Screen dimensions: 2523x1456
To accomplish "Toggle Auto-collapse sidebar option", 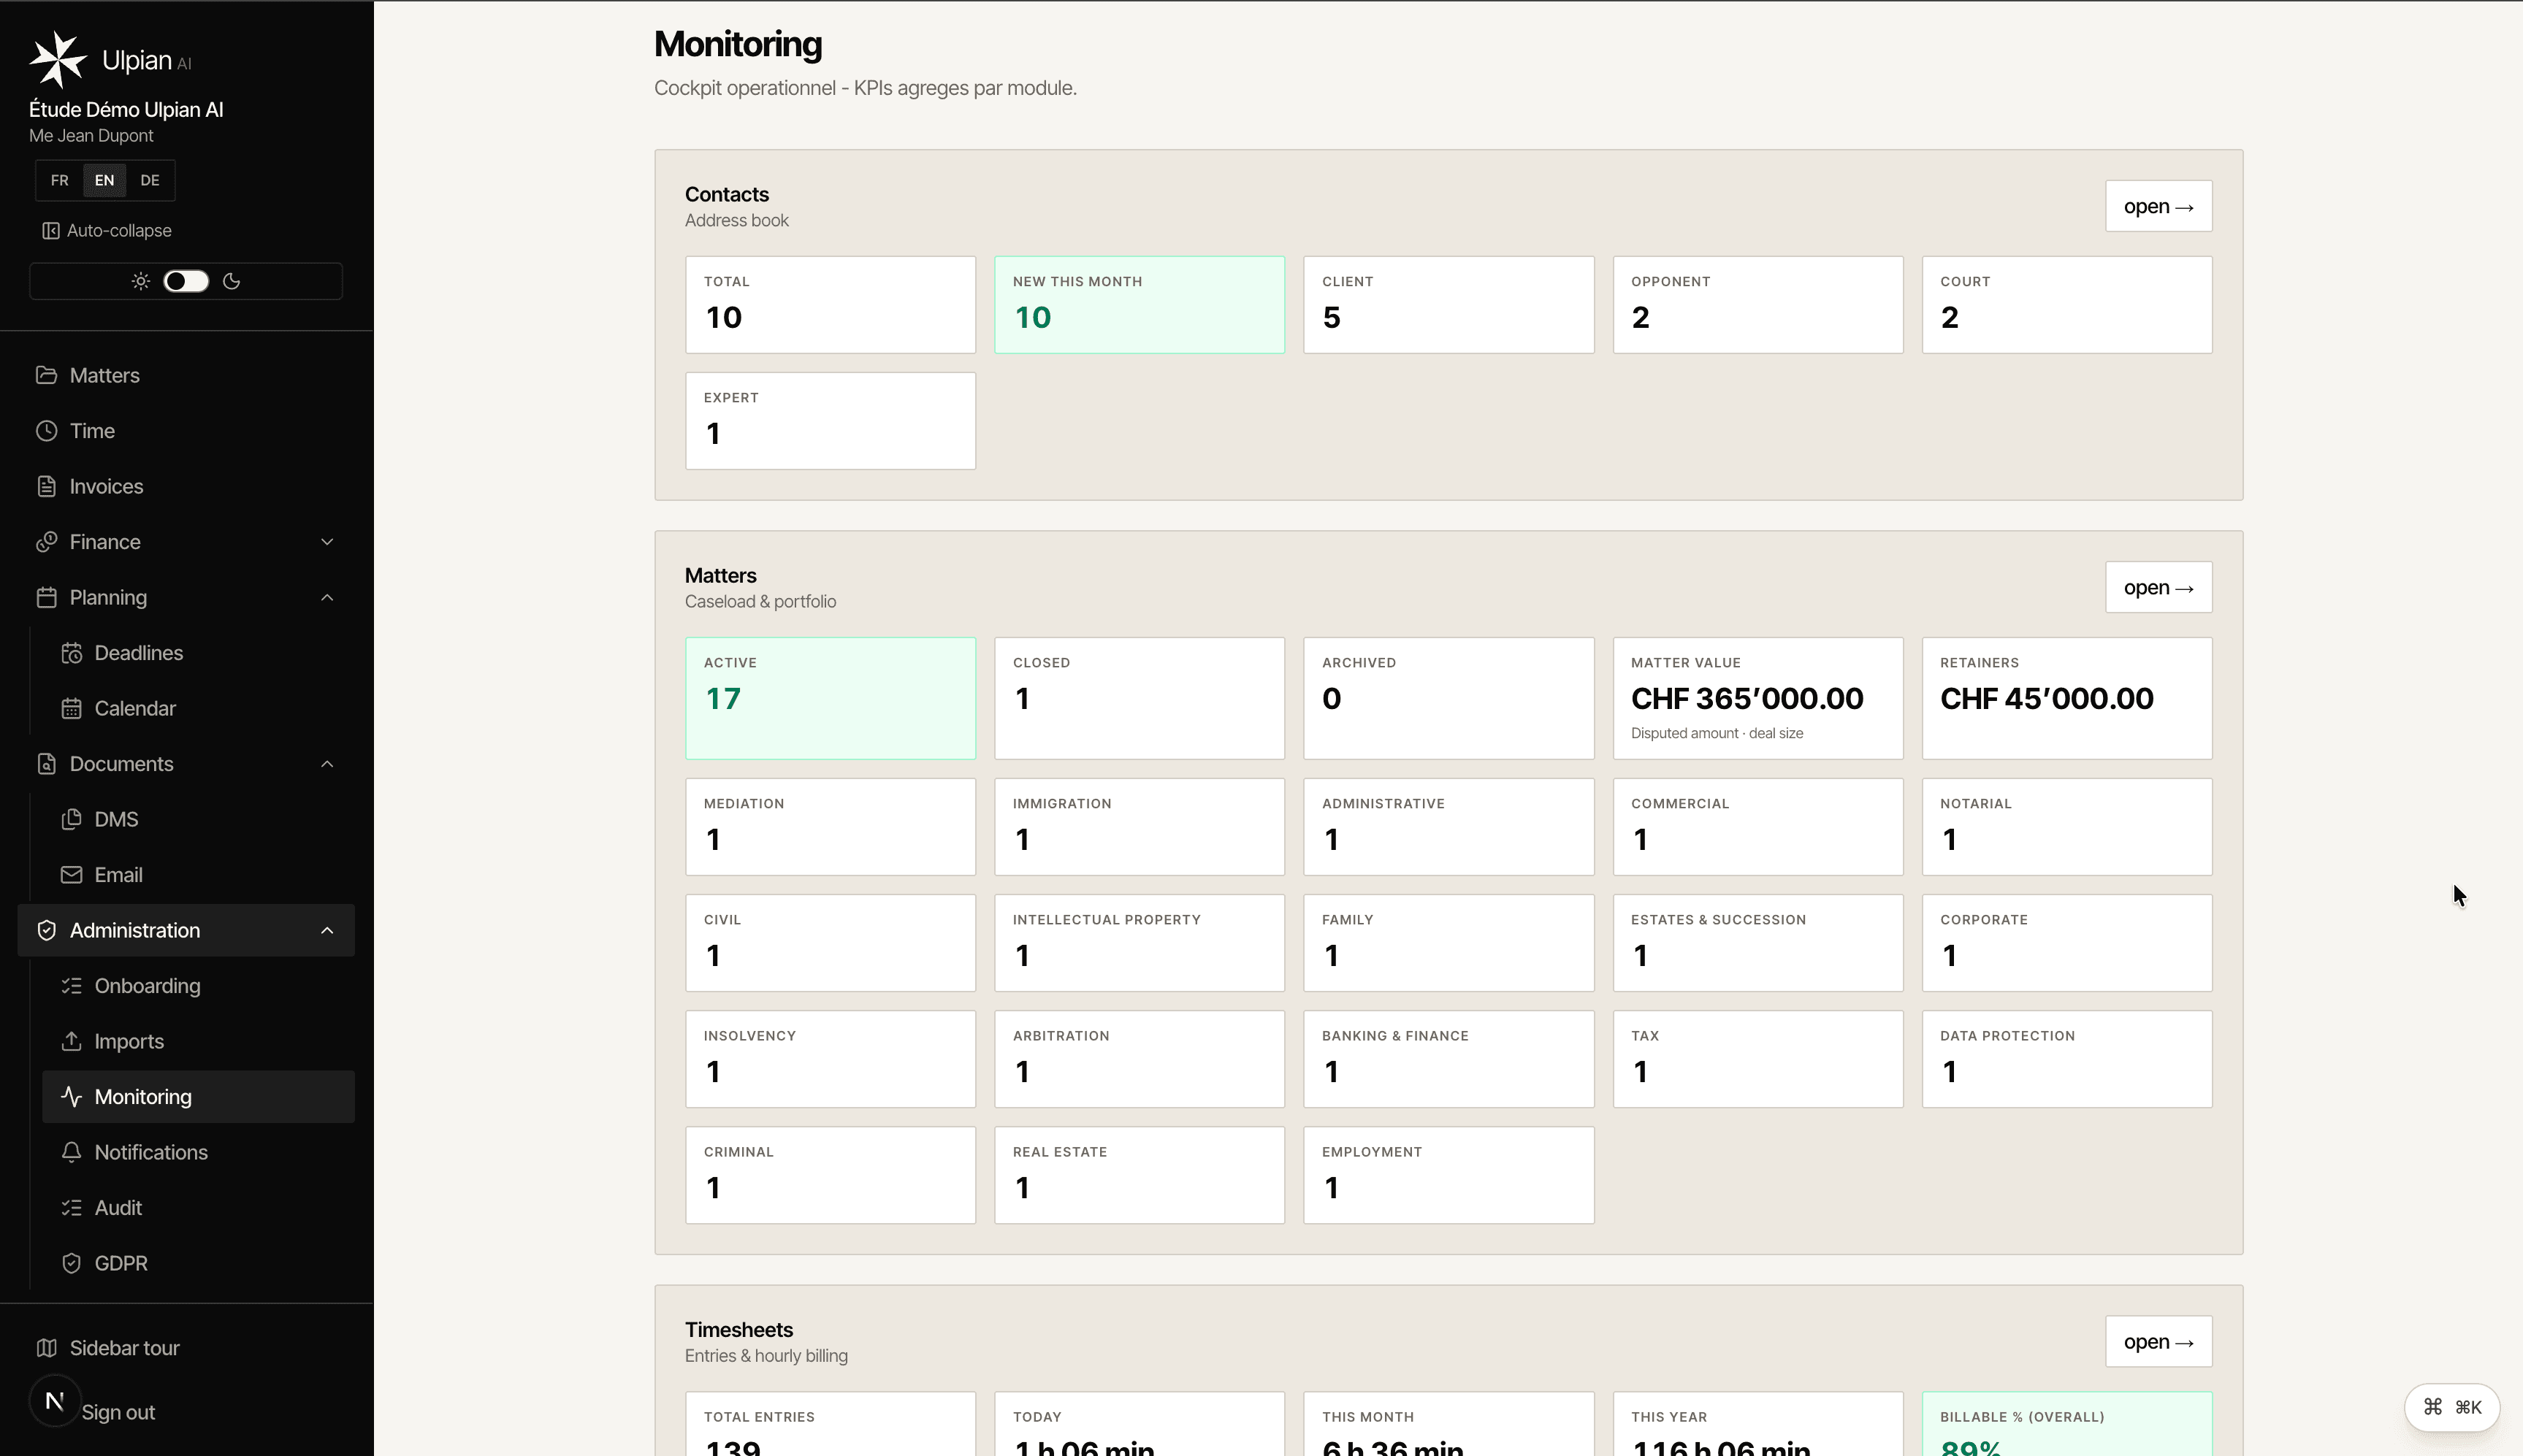I will click(x=107, y=231).
